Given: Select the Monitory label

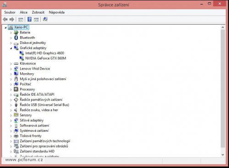Looking at the screenshot, I should [x=27, y=74].
